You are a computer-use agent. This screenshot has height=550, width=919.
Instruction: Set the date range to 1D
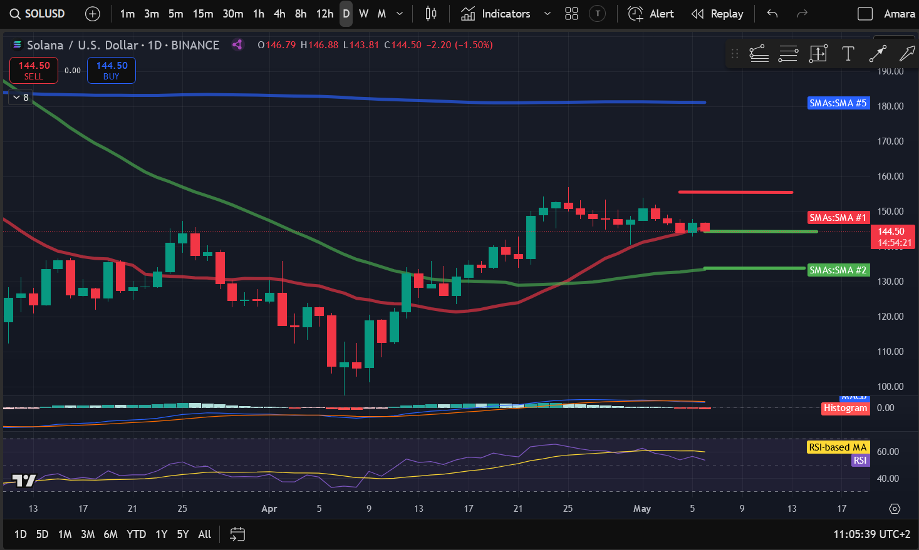21,534
